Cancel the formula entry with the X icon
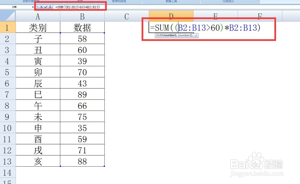300x184 pixels. tap(41, 7)
